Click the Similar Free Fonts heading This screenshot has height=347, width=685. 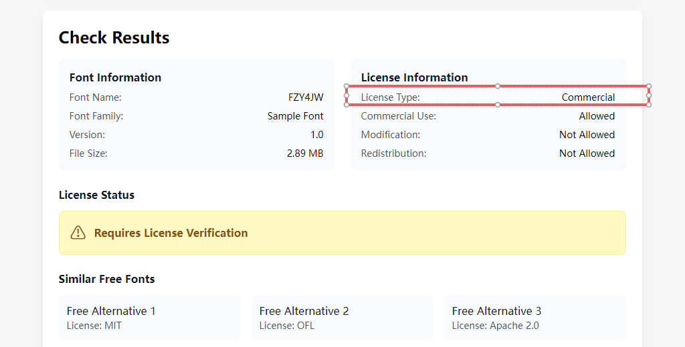[x=106, y=279]
